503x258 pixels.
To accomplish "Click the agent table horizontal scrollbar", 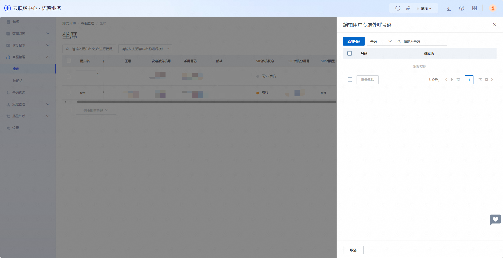I will point(207,102).
